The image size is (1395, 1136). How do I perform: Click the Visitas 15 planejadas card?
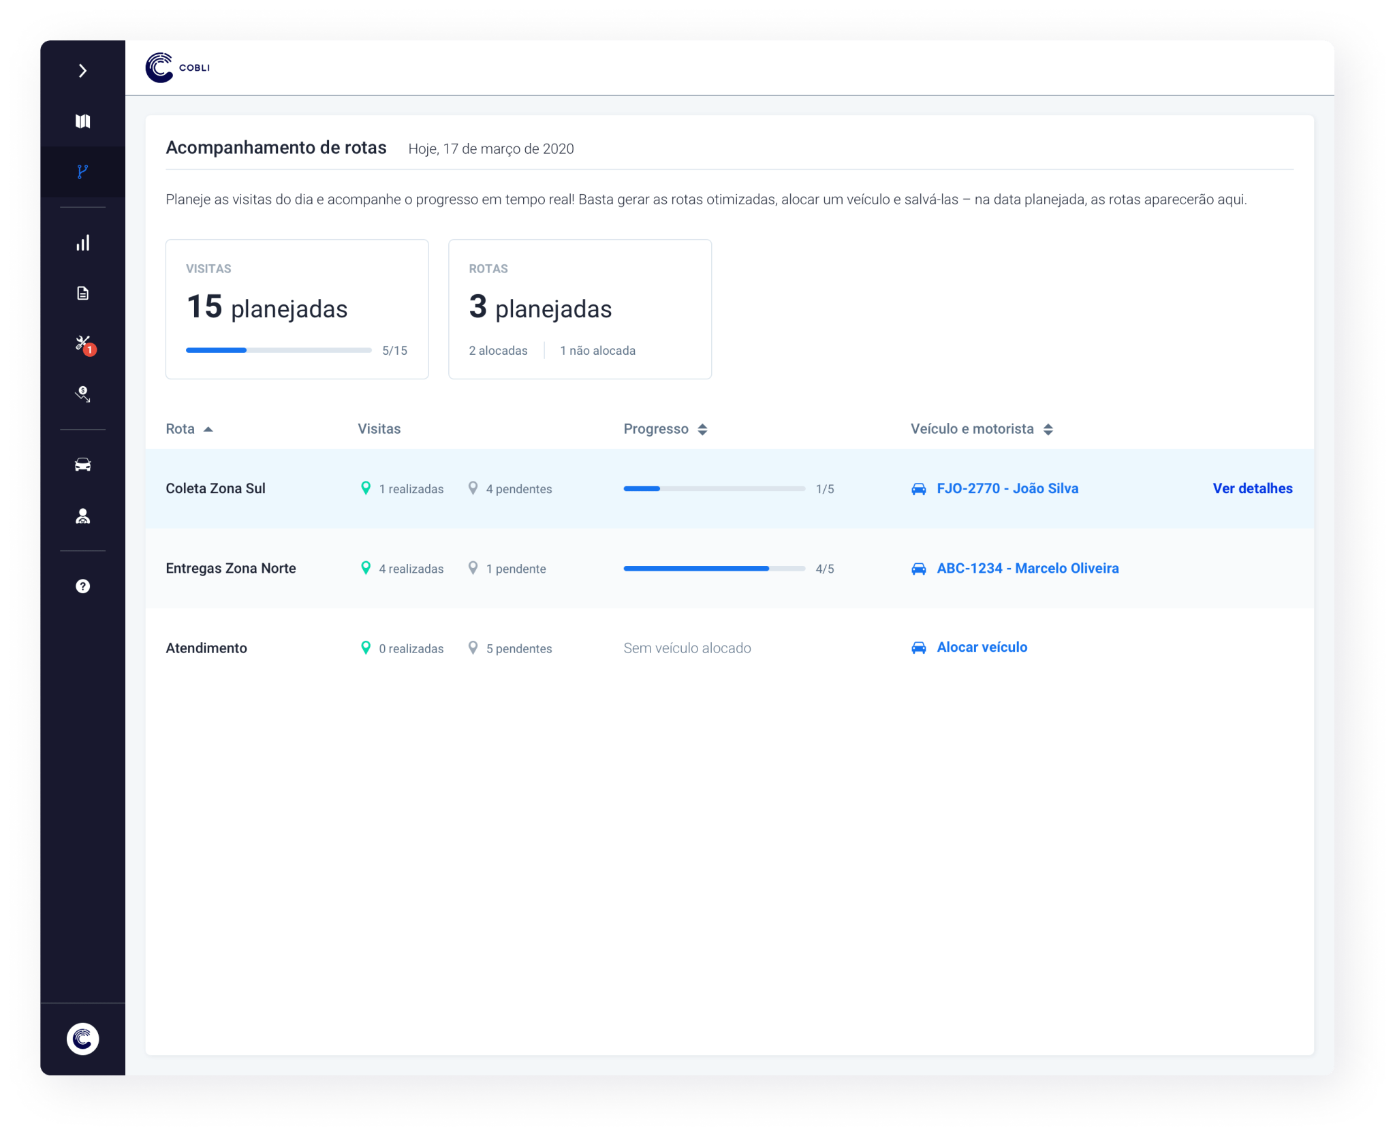tap(297, 309)
